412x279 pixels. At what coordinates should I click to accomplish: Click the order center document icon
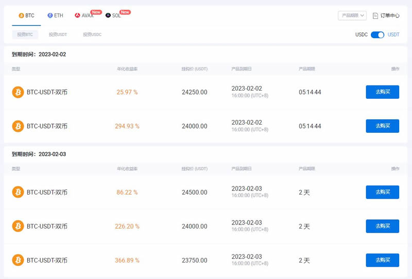click(x=375, y=15)
